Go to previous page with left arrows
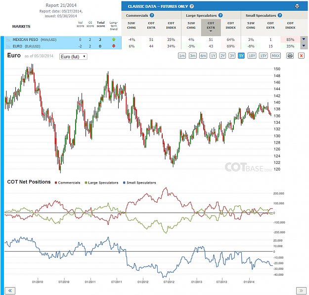Image resolution: width=309 pixels, height=295 pixels. tap(10, 291)
